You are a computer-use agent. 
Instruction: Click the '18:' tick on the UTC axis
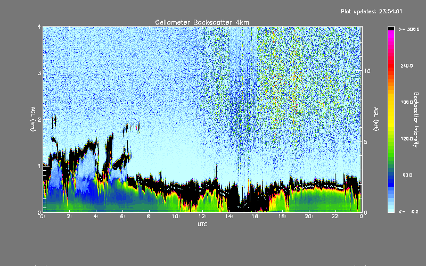coord(283,217)
